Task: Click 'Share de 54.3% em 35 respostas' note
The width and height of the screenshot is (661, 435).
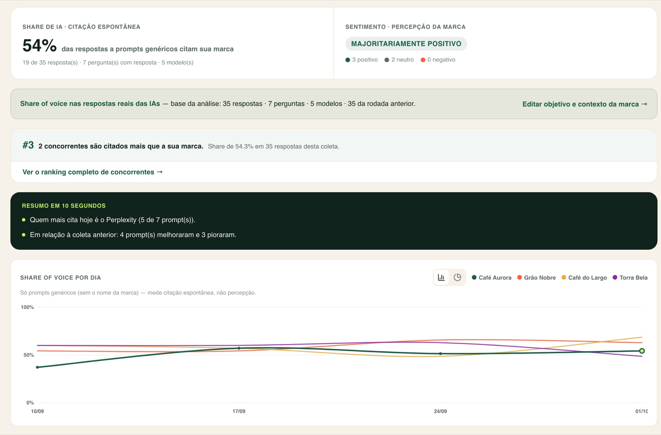Action: coord(273,147)
